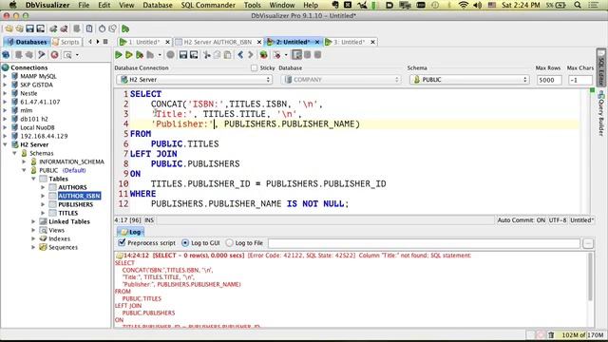Switch to the H2 Server AUTHOR_ISBN tab
608x342 pixels.
click(218, 42)
